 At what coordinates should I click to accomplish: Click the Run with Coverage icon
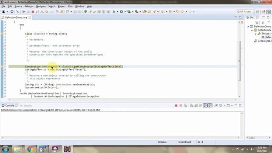click(129, 11)
